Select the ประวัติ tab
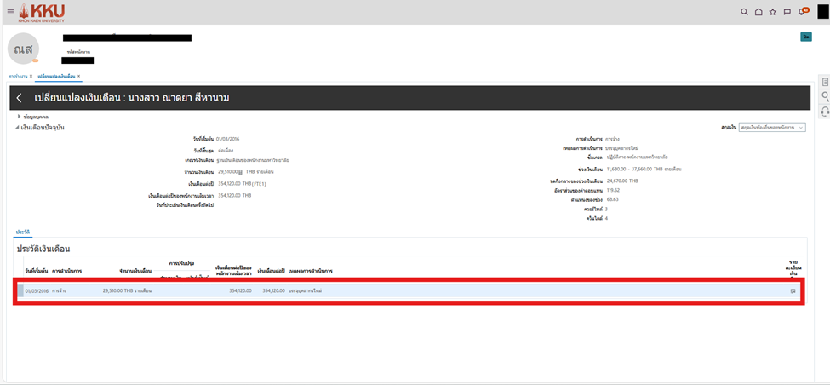Screen dimensions: 830x385 click(x=23, y=232)
